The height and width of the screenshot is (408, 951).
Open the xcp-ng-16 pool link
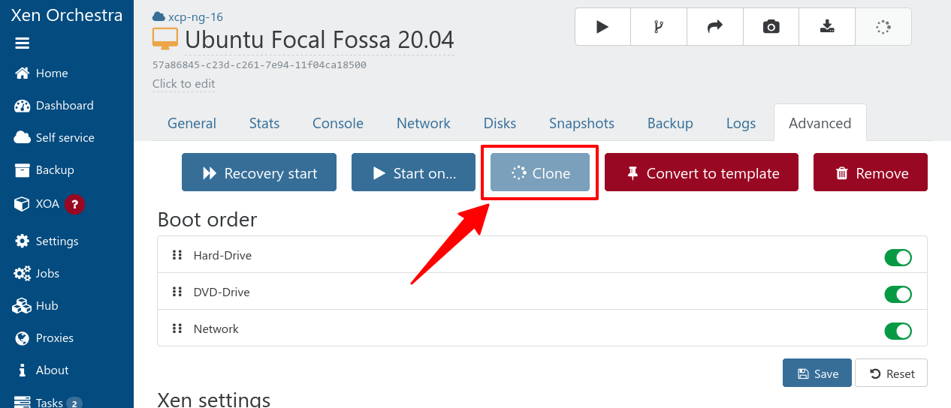(195, 16)
